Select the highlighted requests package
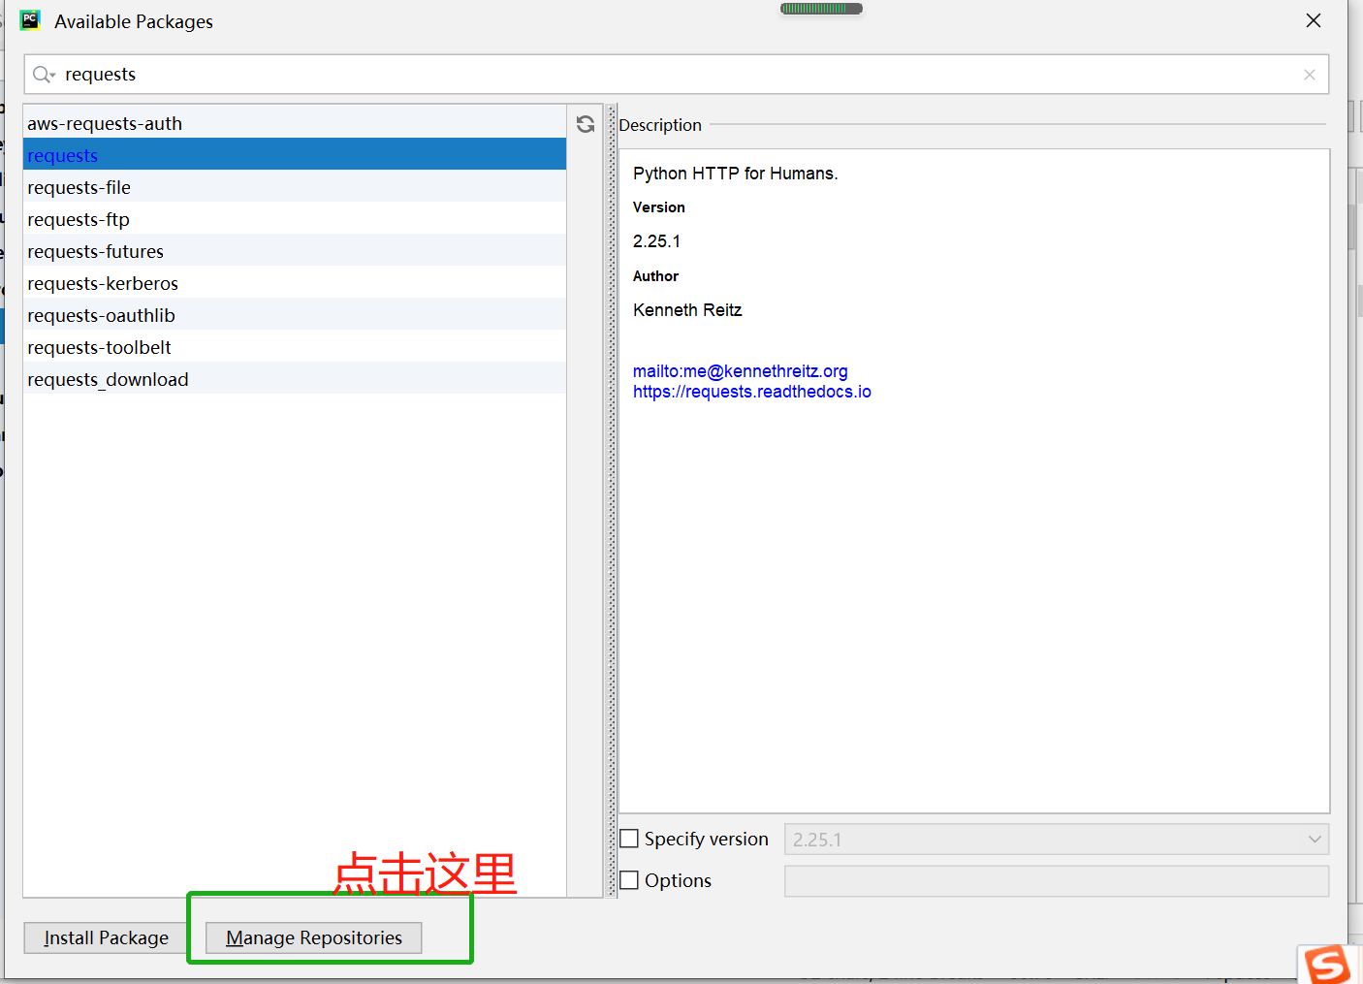Image resolution: width=1363 pixels, height=984 pixels. (295, 155)
